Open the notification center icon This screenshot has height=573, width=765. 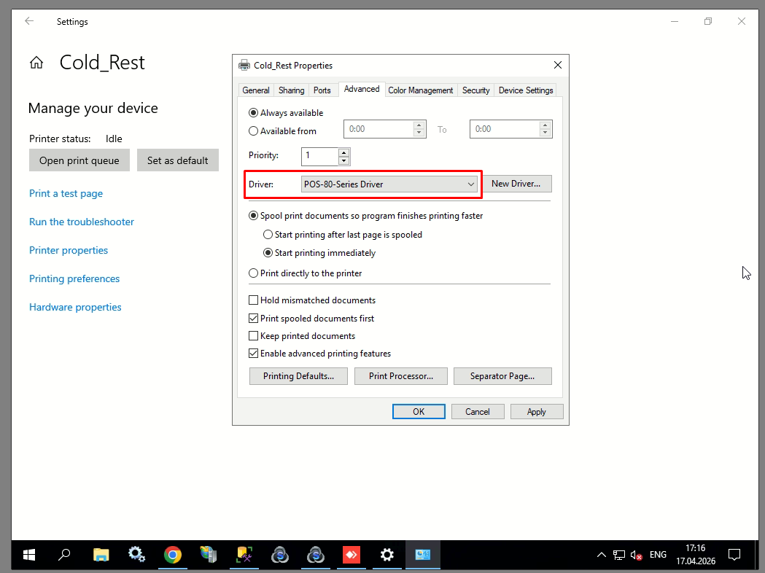734,555
